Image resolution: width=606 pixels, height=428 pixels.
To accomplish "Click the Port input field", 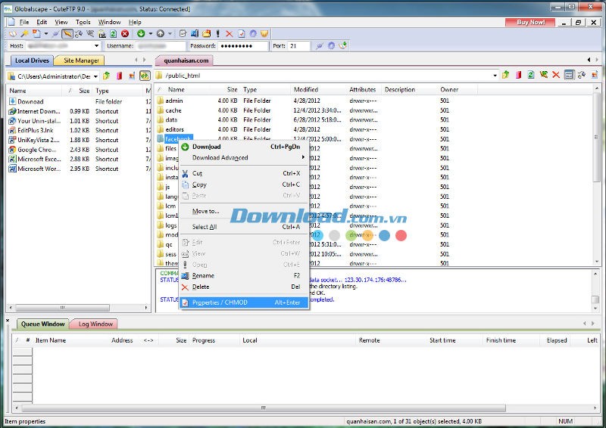I will [299, 46].
